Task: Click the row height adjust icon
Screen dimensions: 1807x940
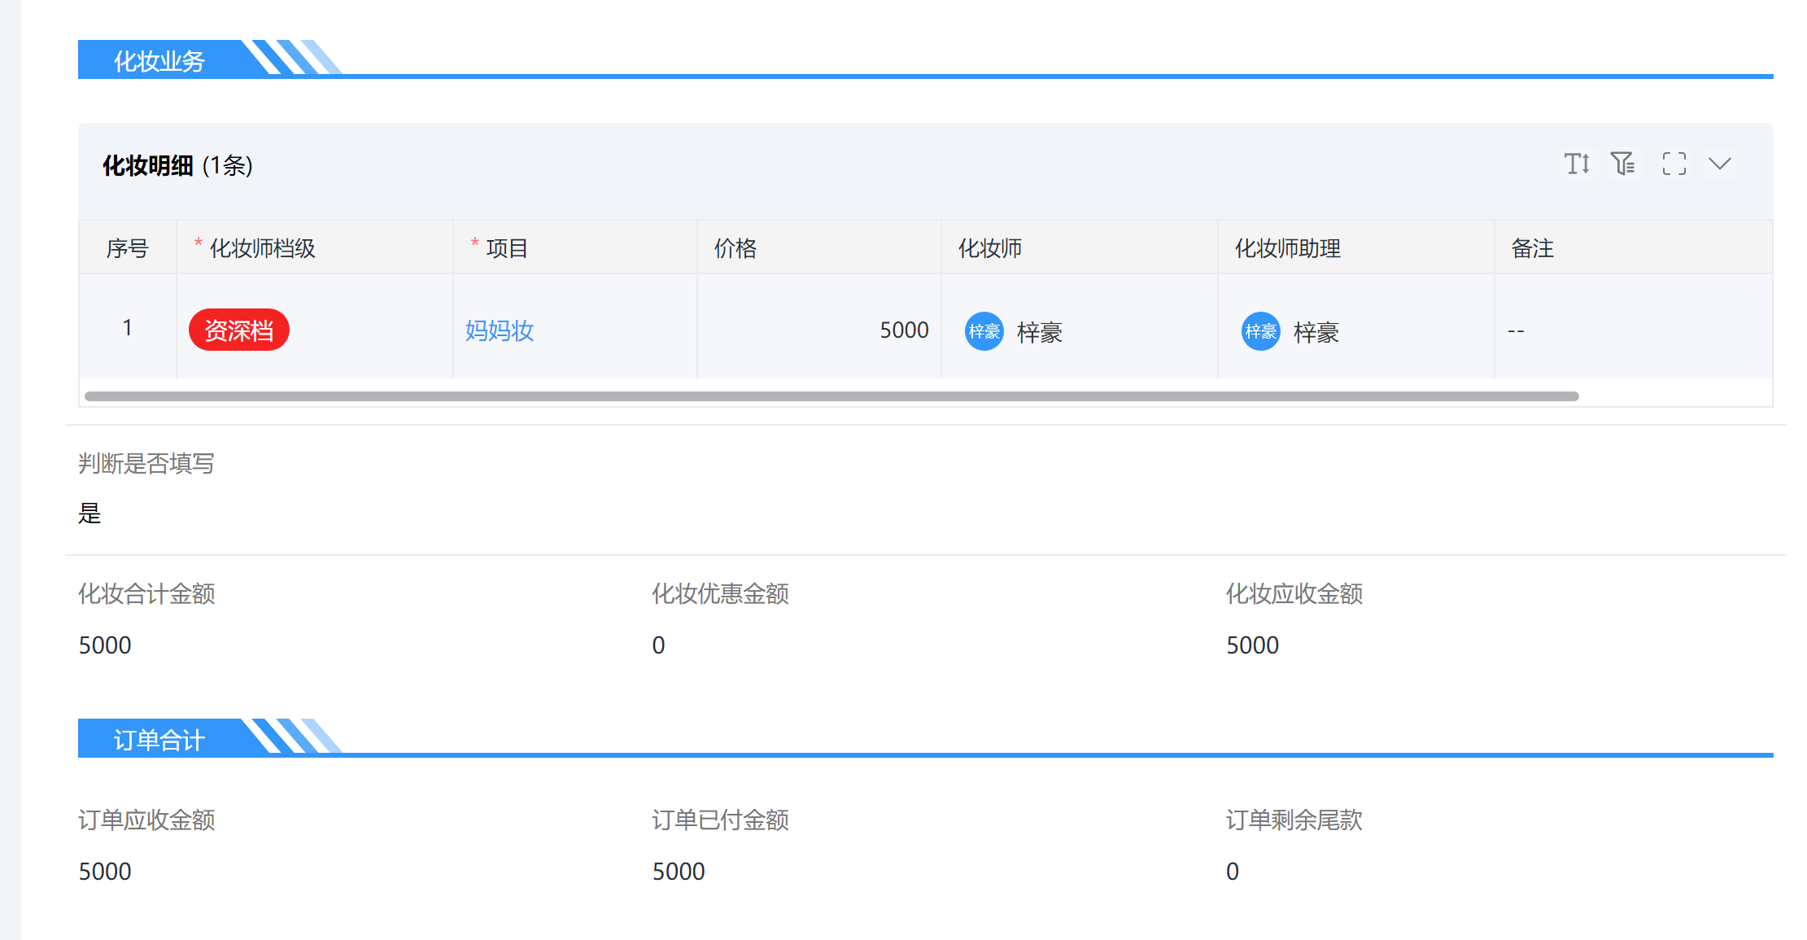Action: pyautogui.click(x=1577, y=164)
